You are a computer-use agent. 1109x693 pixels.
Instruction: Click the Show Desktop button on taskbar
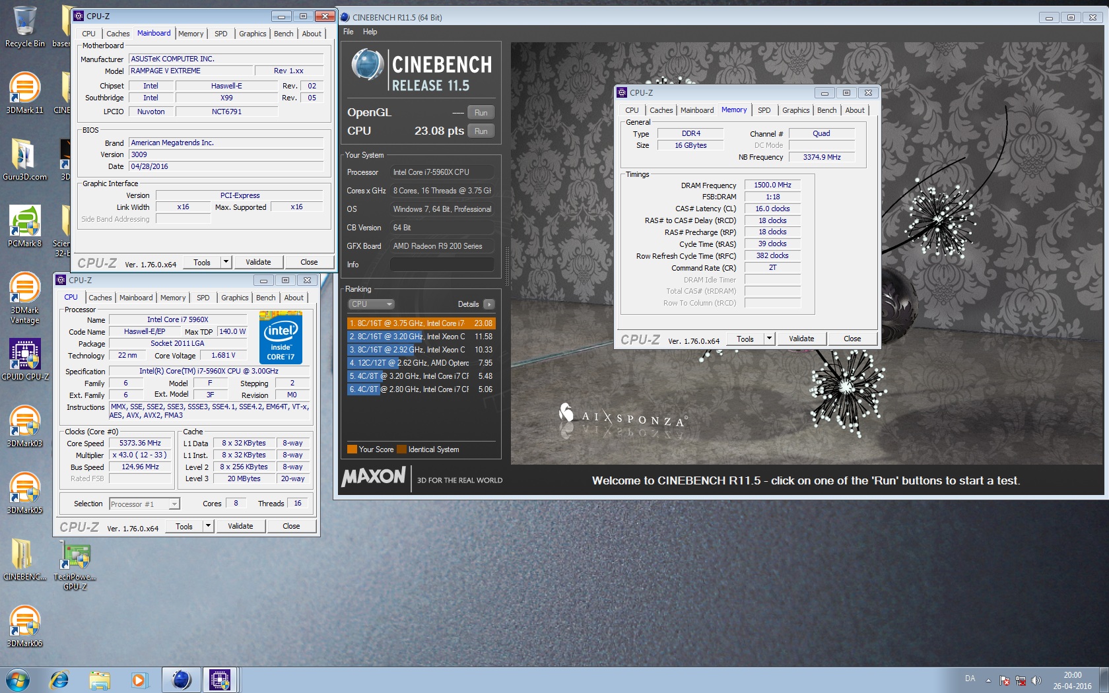click(1104, 680)
